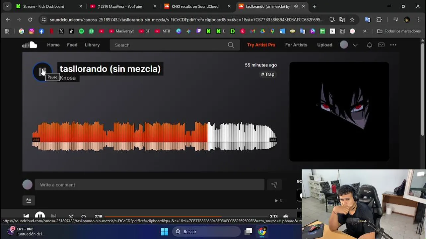
Task: Click the SoundCloud user avatar in header
Action: coord(344,45)
